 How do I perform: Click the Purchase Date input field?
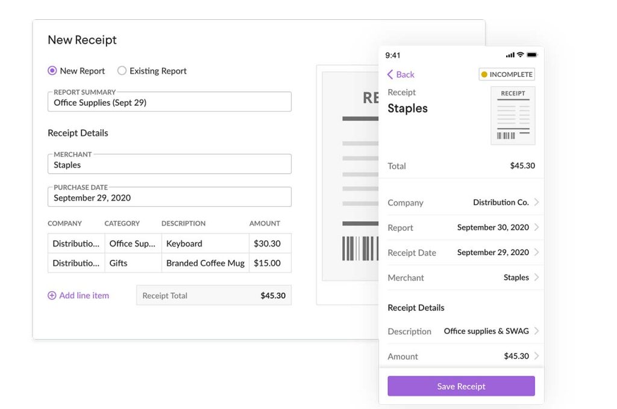tap(169, 198)
